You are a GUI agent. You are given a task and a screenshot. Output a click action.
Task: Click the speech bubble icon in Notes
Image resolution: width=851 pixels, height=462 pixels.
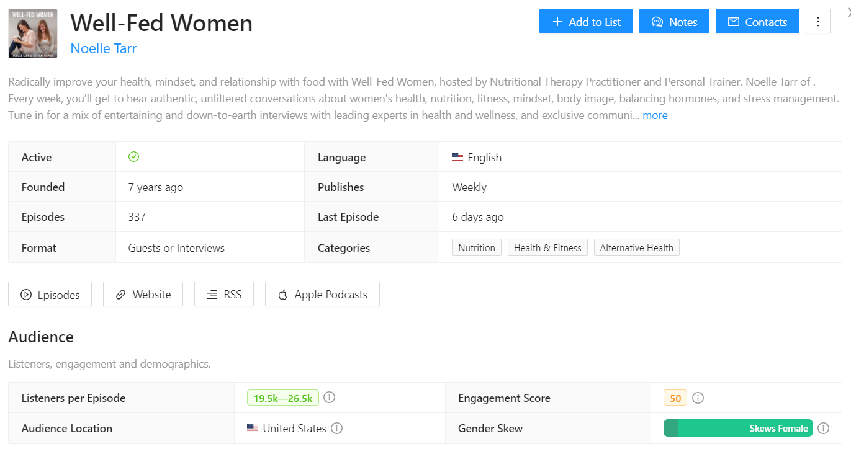coord(657,22)
